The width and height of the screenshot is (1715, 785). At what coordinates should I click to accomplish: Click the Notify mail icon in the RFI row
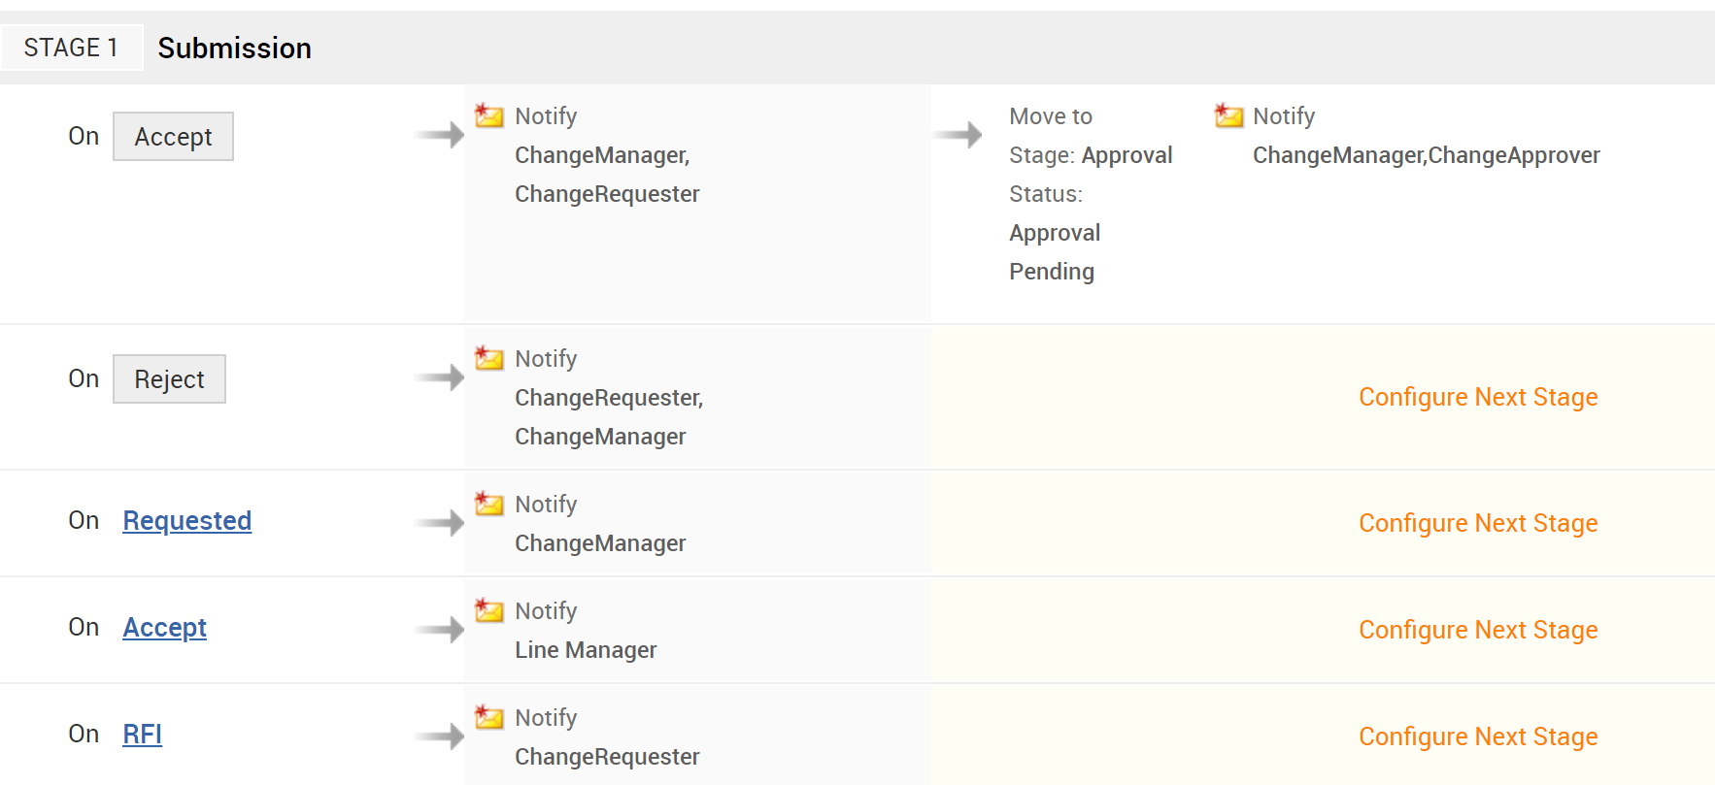coord(489,718)
